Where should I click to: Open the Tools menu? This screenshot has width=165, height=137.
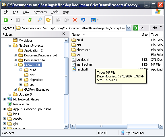pos(55,12)
